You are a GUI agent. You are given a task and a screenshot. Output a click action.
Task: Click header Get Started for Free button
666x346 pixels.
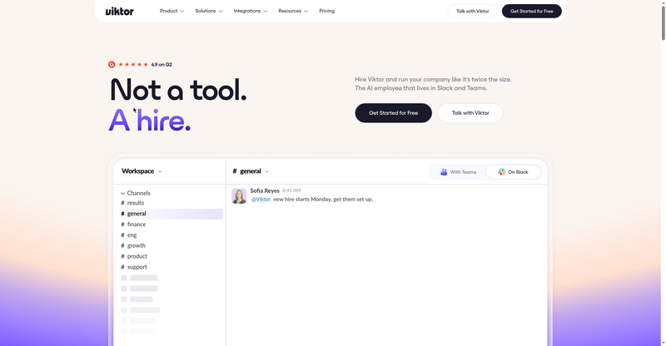[531, 11]
